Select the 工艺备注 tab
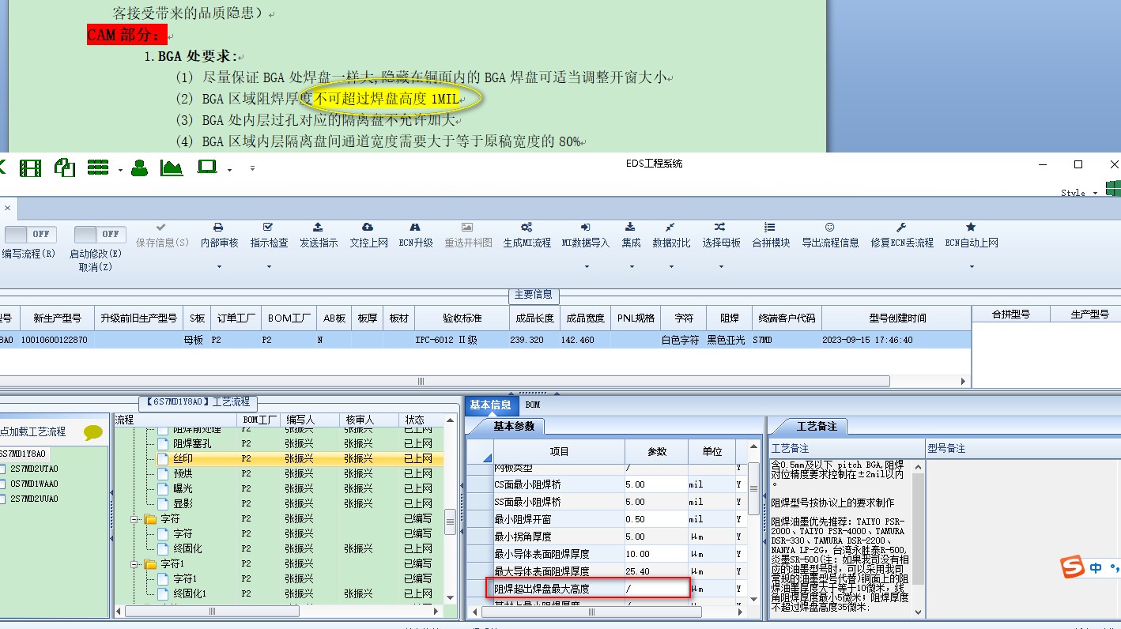Screen dimensions: 1121x629 pyautogui.click(x=817, y=426)
